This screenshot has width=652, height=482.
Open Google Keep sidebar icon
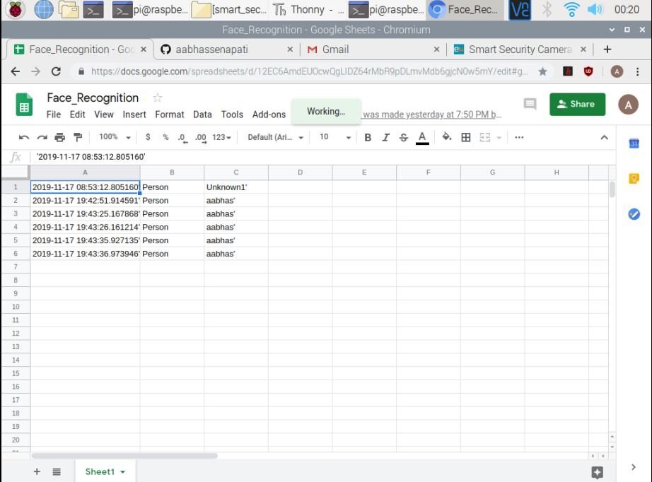[x=634, y=179]
